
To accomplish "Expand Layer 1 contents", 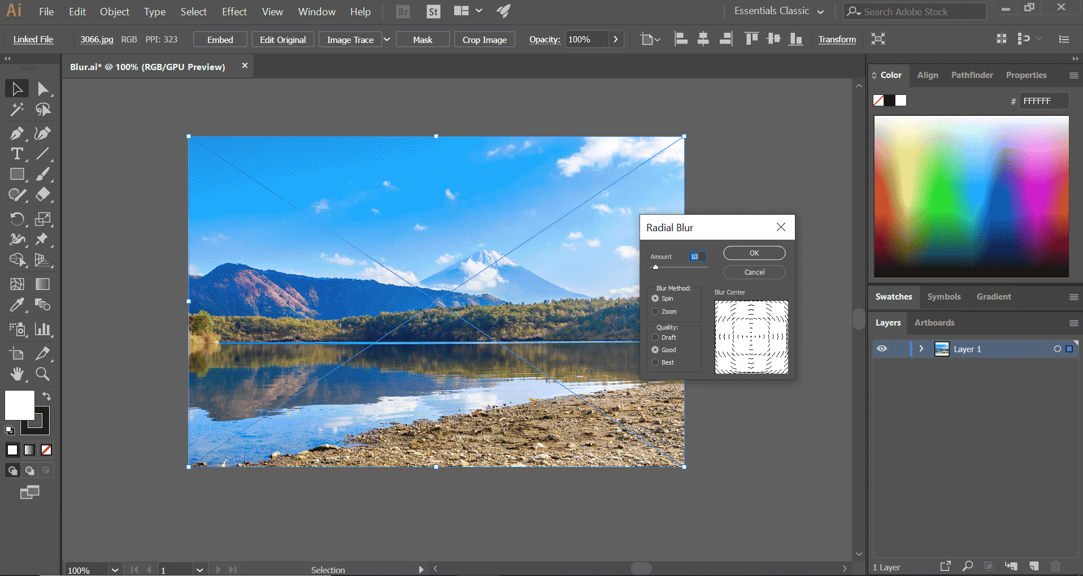I will coord(921,349).
